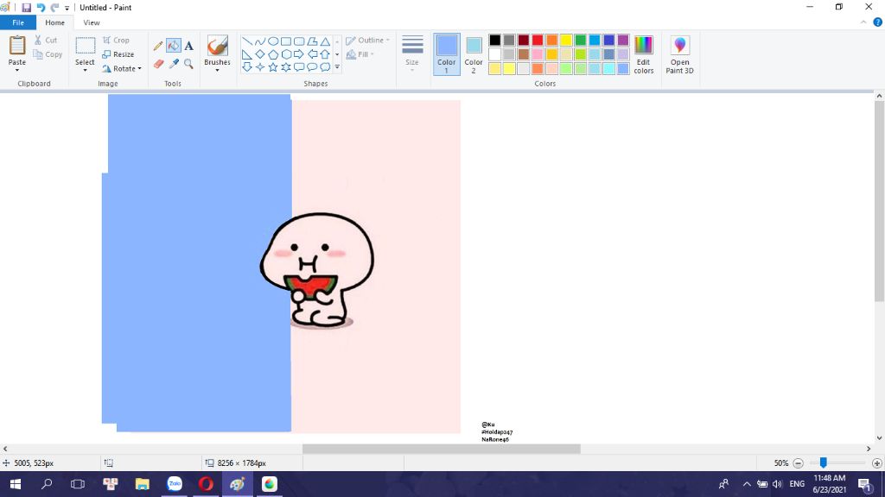Viewport: 885px width, 497px height.
Task: Select the Fill with color bucket tool
Action: coord(174,46)
